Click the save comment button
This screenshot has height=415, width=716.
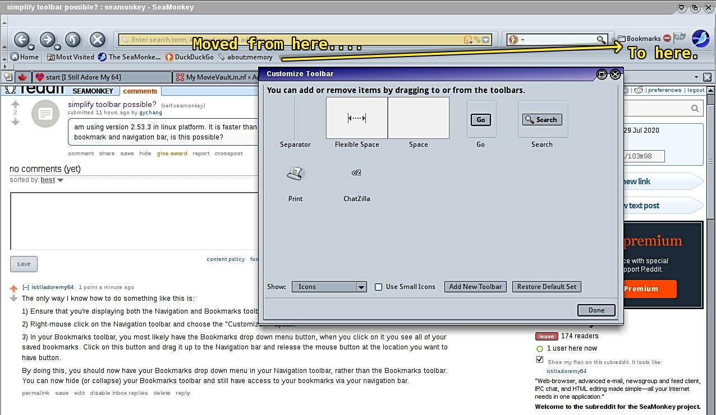tap(24, 264)
